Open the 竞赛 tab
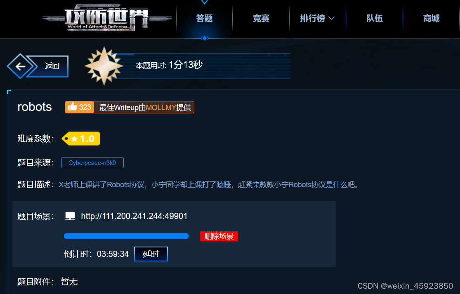Screen dimensions: 460x294 click(x=261, y=19)
